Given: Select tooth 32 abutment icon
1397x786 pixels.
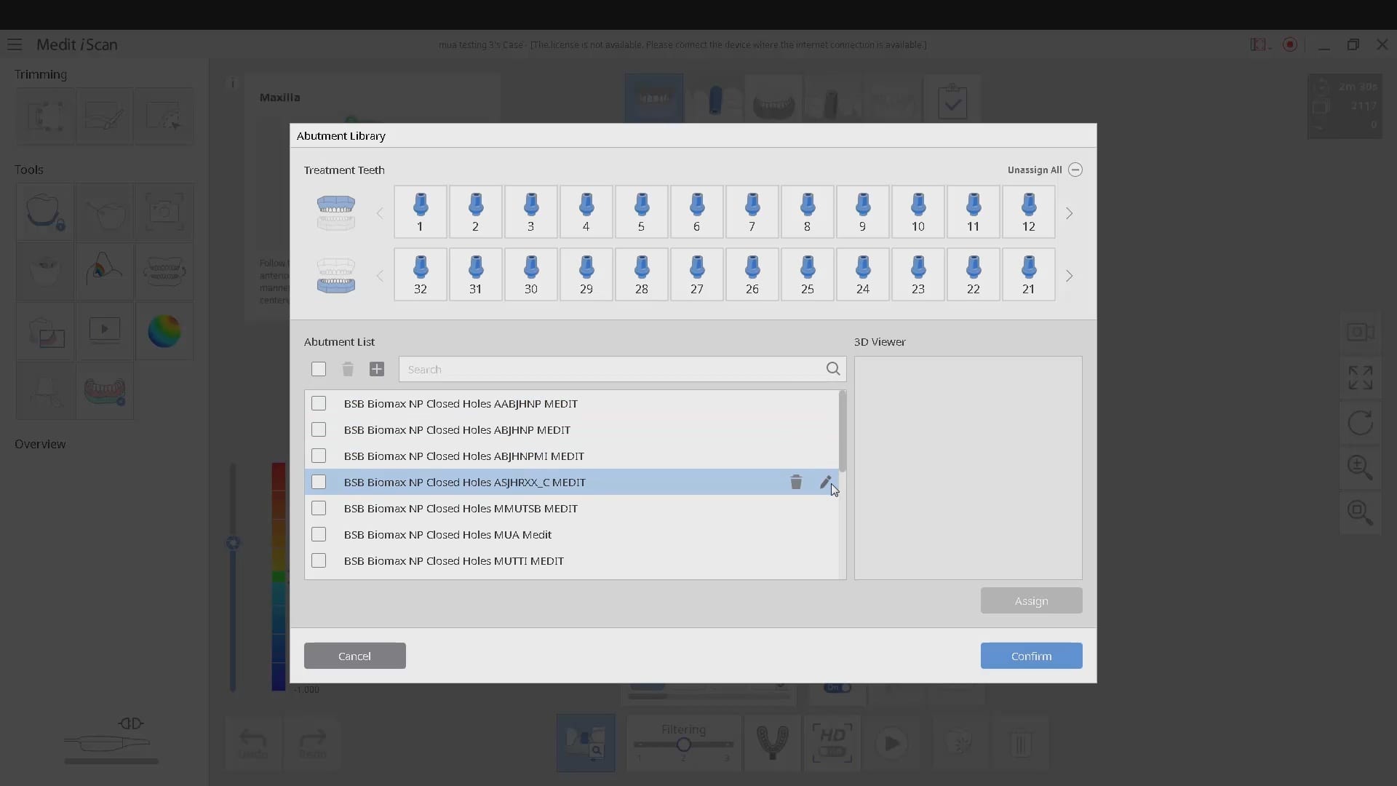Looking at the screenshot, I should coord(420,274).
